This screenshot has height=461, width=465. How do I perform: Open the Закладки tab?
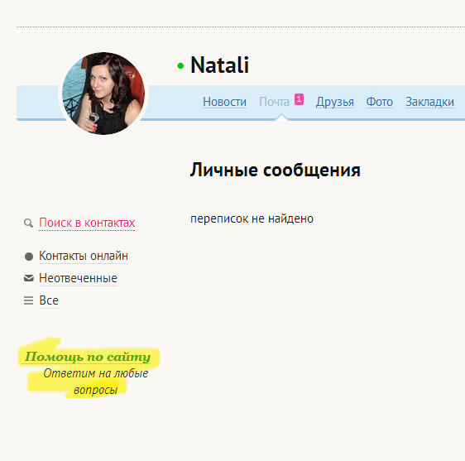click(x=429, y=102)
